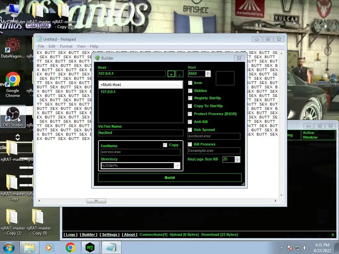This screenshot has height=254, width=339.
Task: Launch OBS Studio desktop shortcut
Action: [x=13, y=117]
